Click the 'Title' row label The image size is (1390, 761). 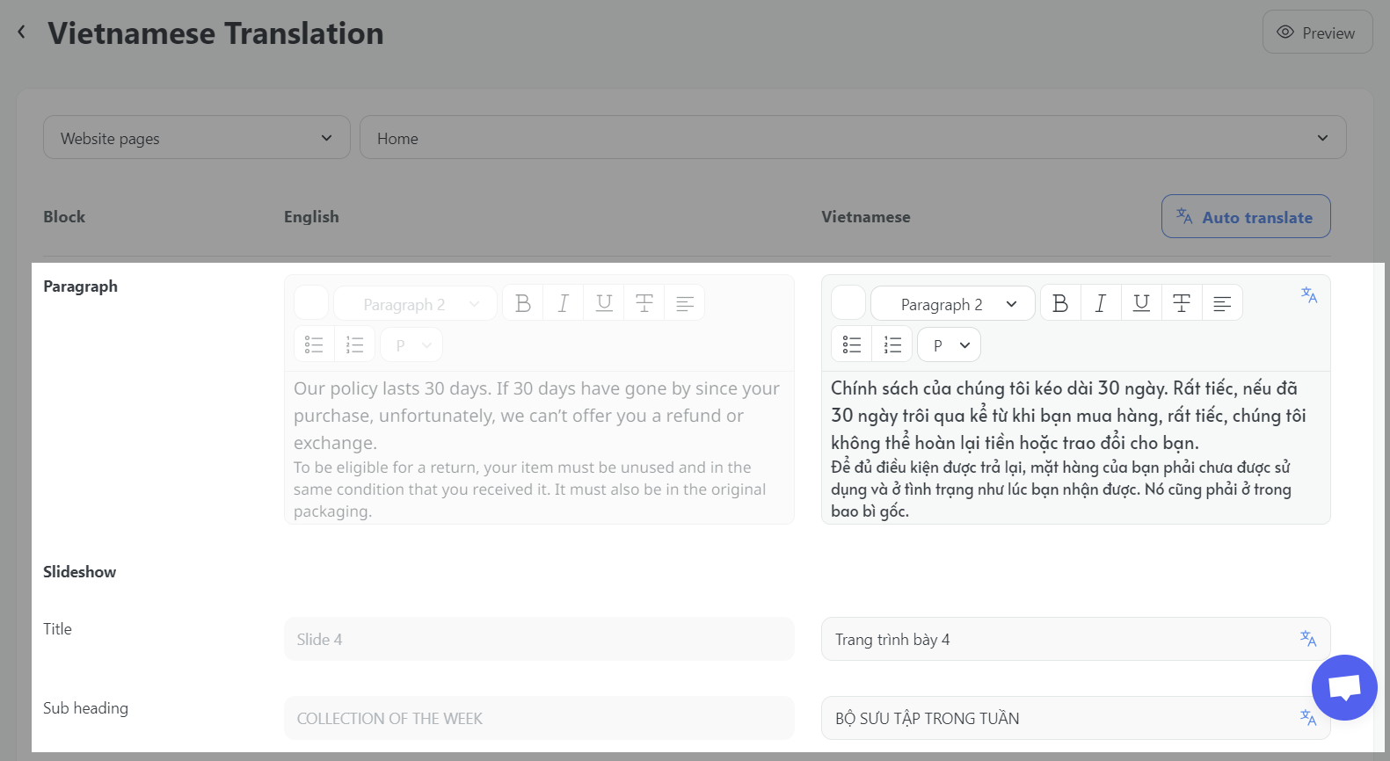coord(57,629)
